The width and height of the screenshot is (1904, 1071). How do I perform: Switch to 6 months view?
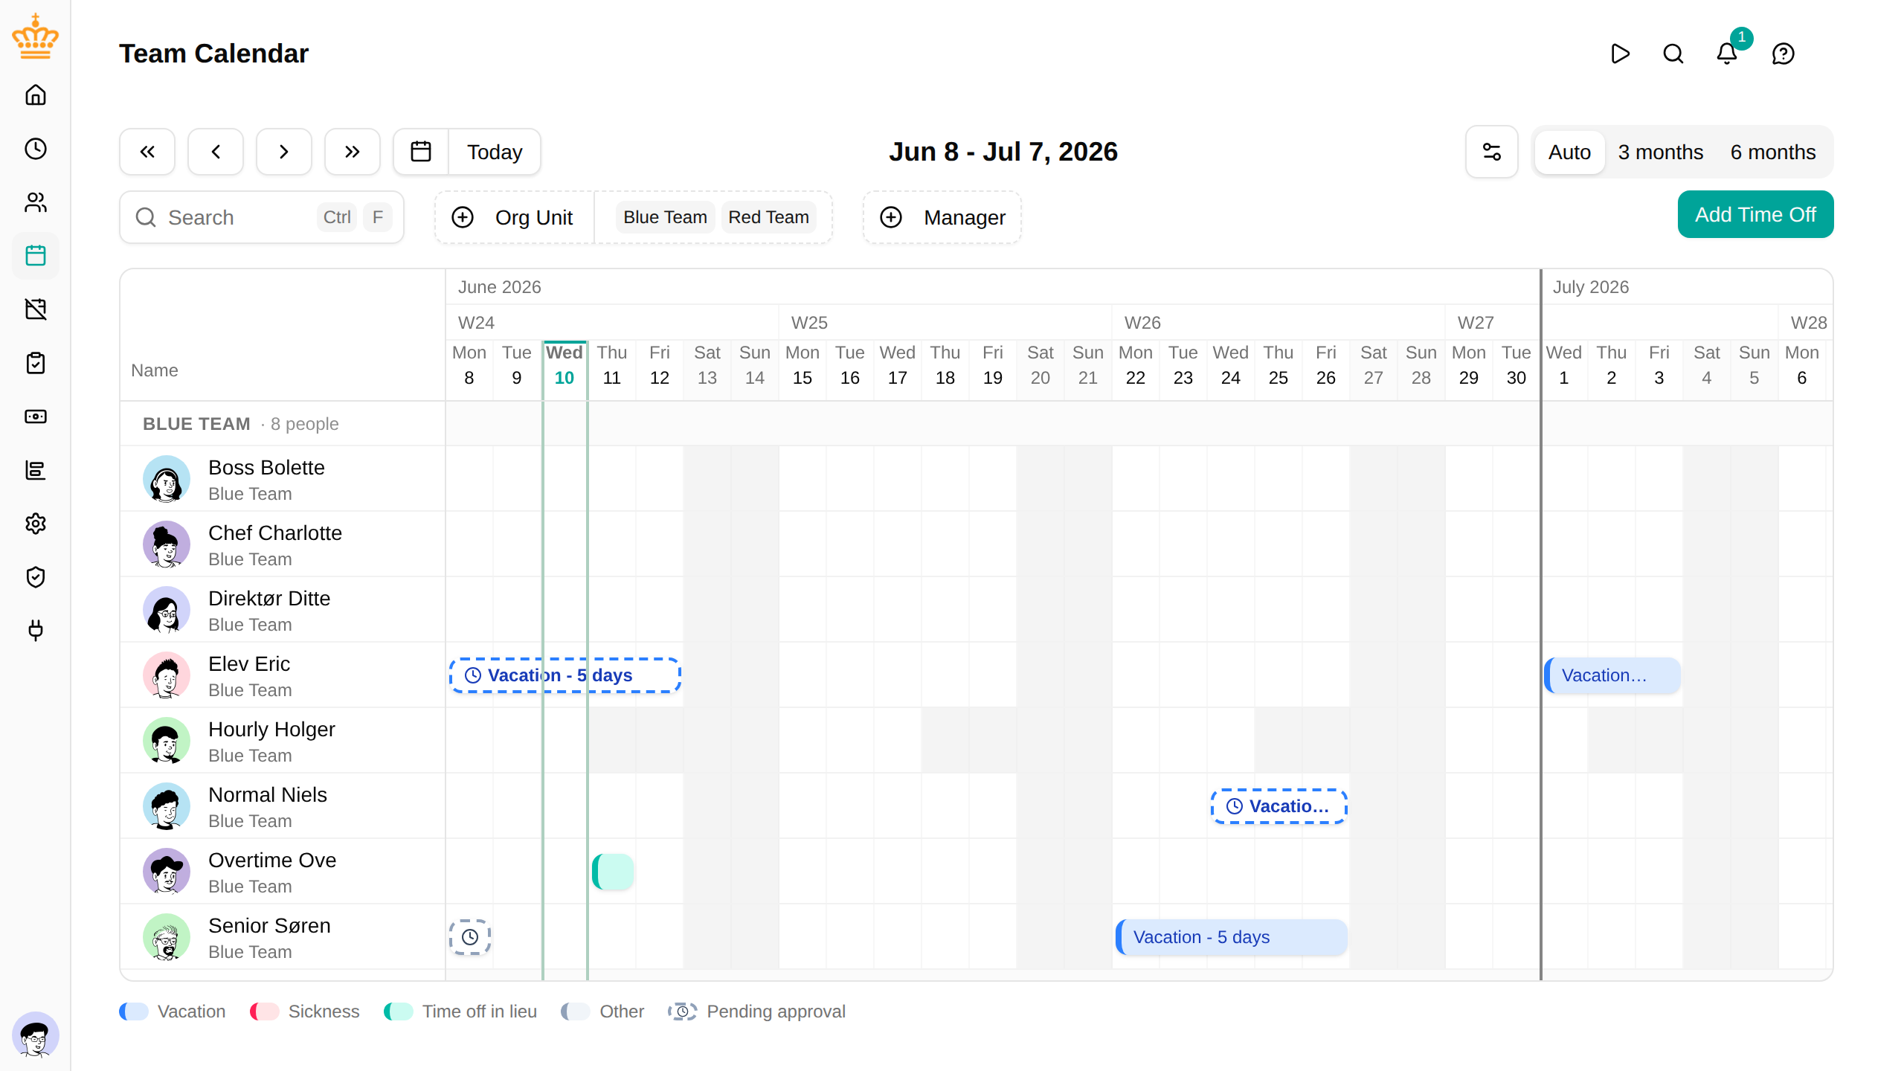pyautogui.click(x=1773, y=152)
